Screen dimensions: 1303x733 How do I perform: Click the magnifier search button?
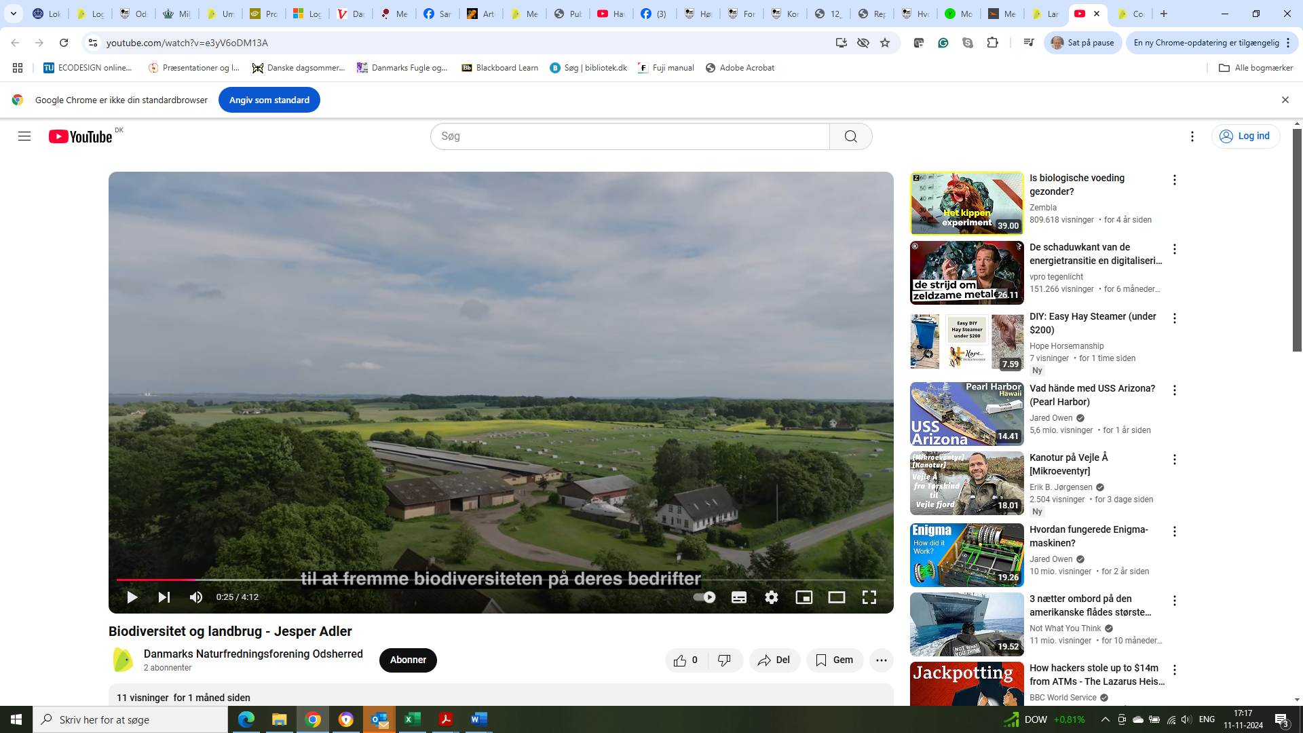point(851,136)
